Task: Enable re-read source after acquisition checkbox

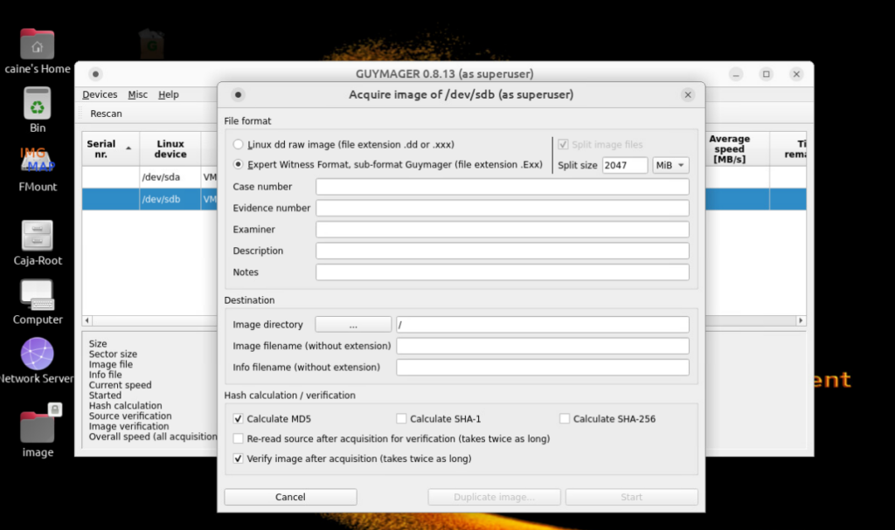Action: tap(238, 438)
